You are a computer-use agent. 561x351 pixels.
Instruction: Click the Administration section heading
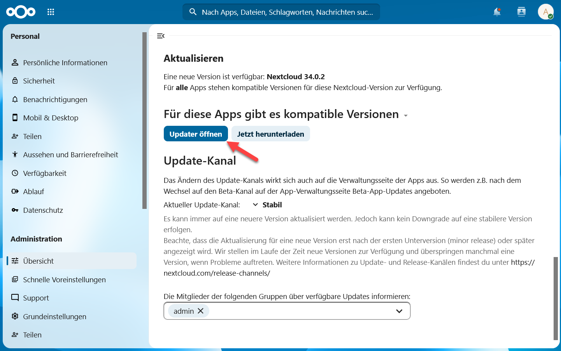[x=37, y=239]
